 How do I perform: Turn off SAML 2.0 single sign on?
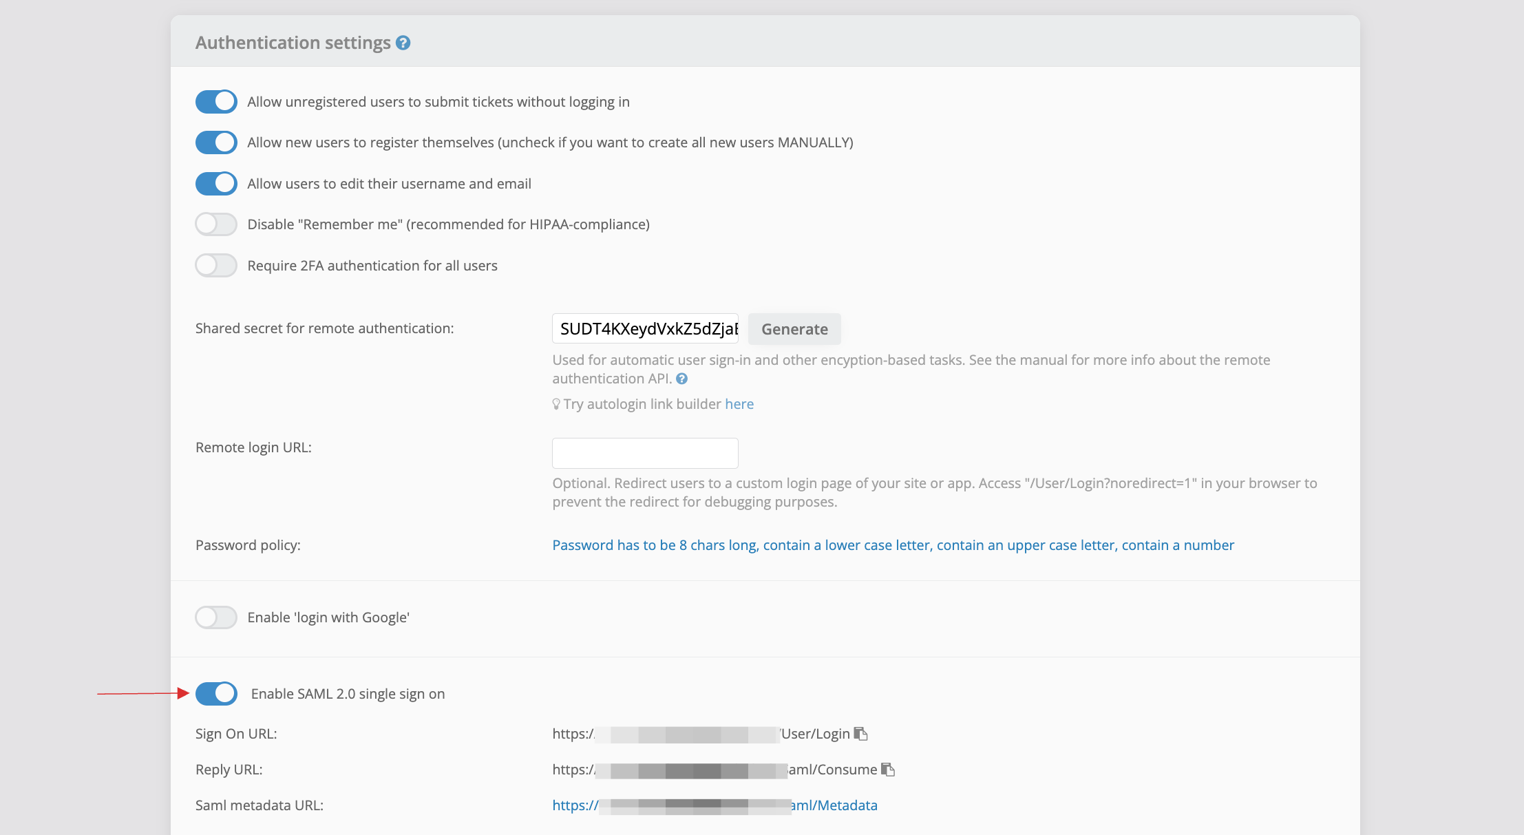(x=216, y=694)
